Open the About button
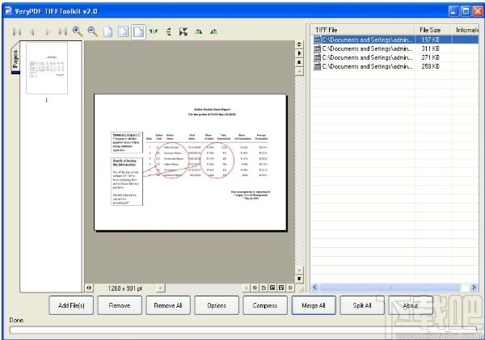 point(411,305)
